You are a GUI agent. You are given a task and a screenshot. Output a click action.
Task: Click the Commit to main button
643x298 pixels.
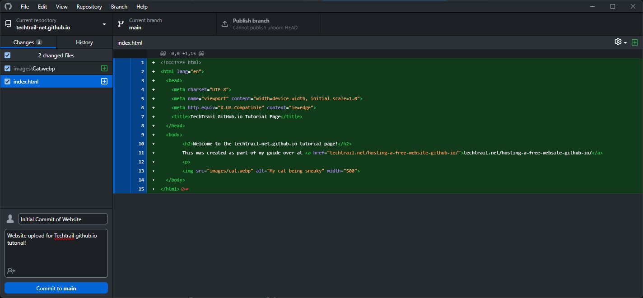coord(56,288)
